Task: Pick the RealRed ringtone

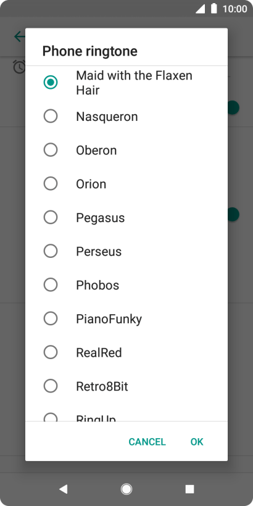Action: click(126, 352)
